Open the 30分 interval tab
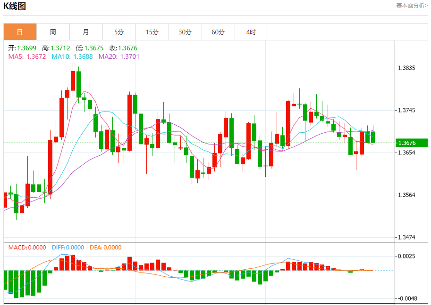 [185, 32]
